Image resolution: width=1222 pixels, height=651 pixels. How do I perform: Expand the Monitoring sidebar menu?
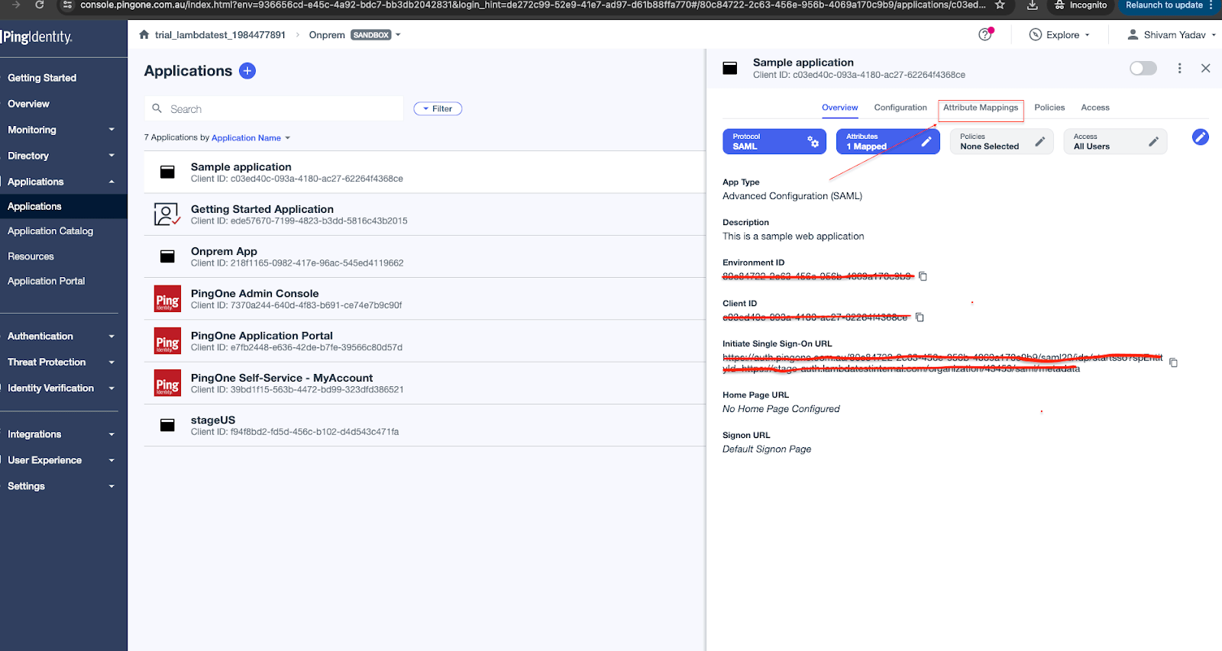pyautogui.click(x=112, y=130)
